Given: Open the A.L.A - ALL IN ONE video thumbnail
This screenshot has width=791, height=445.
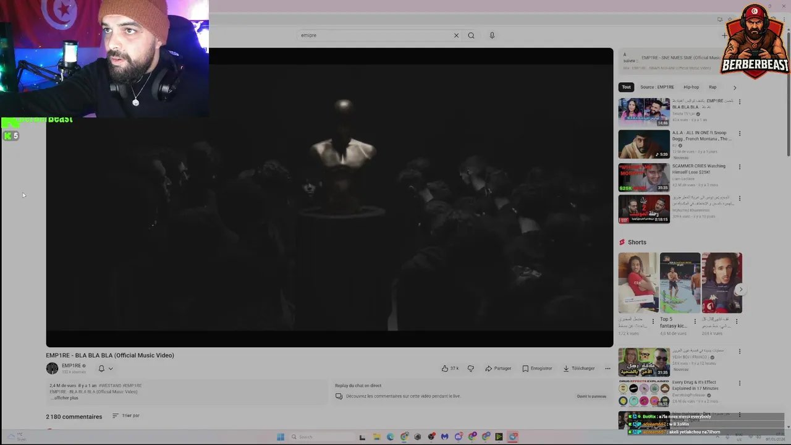Looking at the screenshot, I should (x=644, y=144).
